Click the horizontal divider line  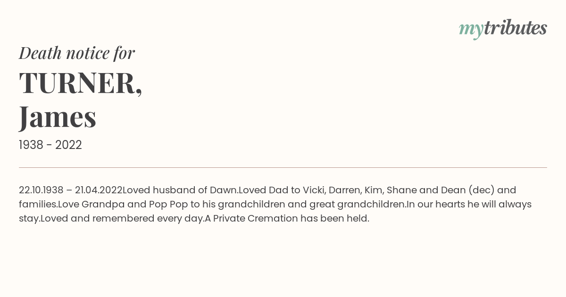[283, 167]
